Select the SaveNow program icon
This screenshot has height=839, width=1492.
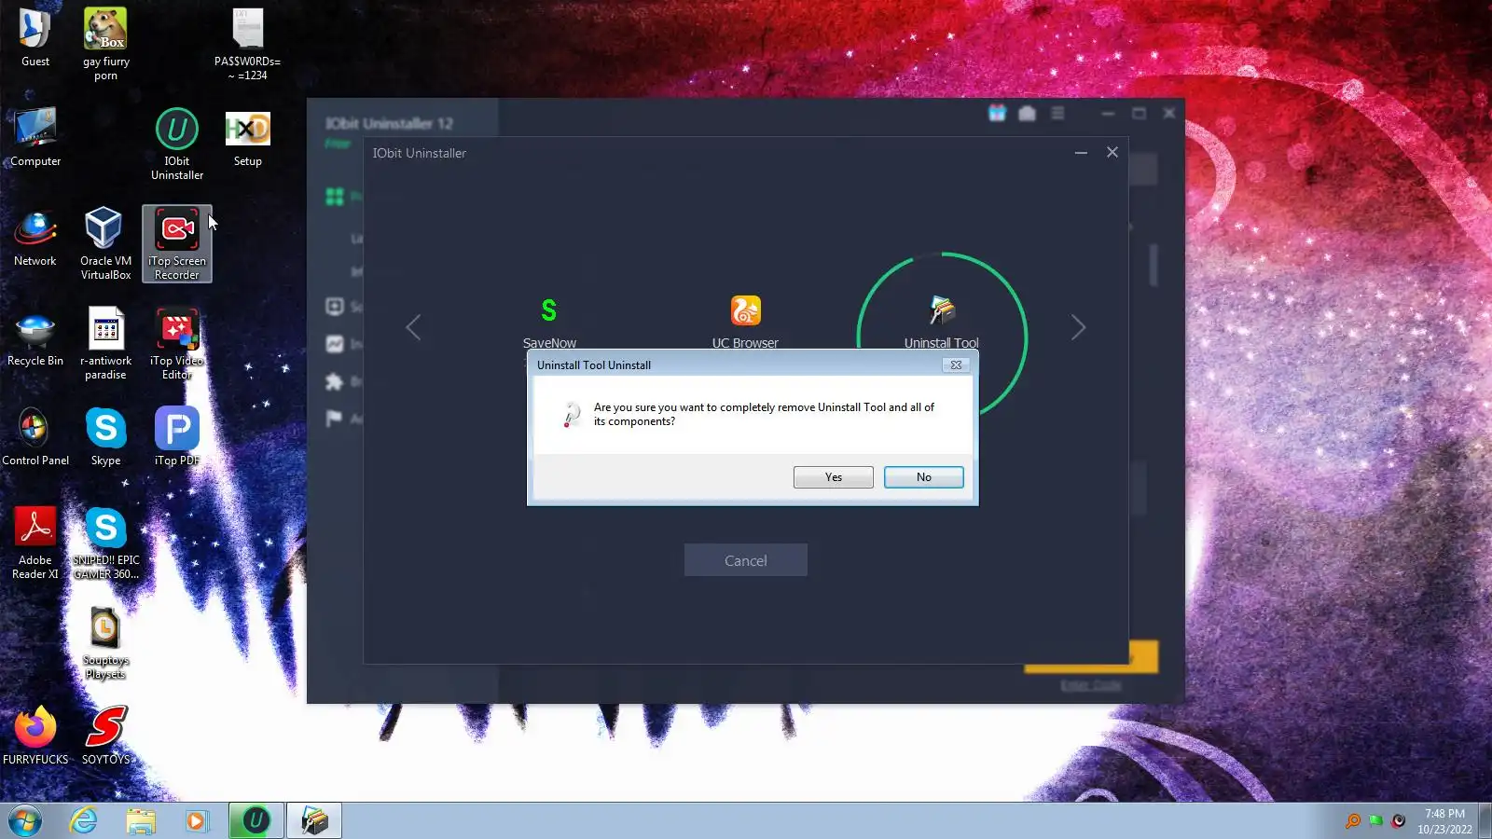tap(549, 310)
